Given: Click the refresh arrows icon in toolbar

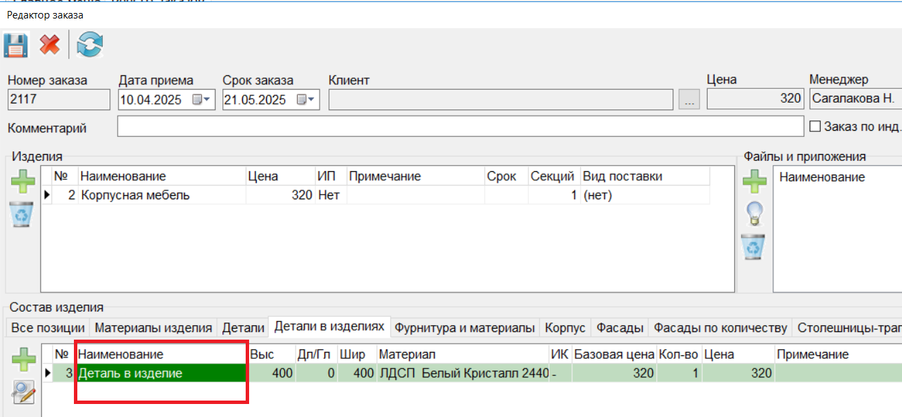Looking at the screenshot, I should tap(90, 46).
